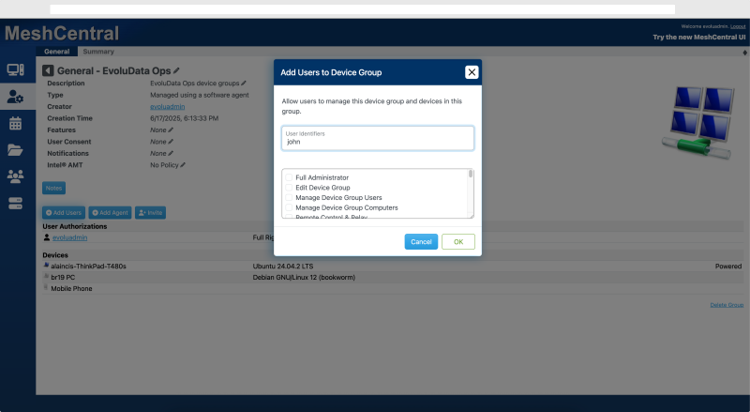Try the new MeshCentral UI link
This screenshot has height=412, width=750.
[x=698, y=37]
